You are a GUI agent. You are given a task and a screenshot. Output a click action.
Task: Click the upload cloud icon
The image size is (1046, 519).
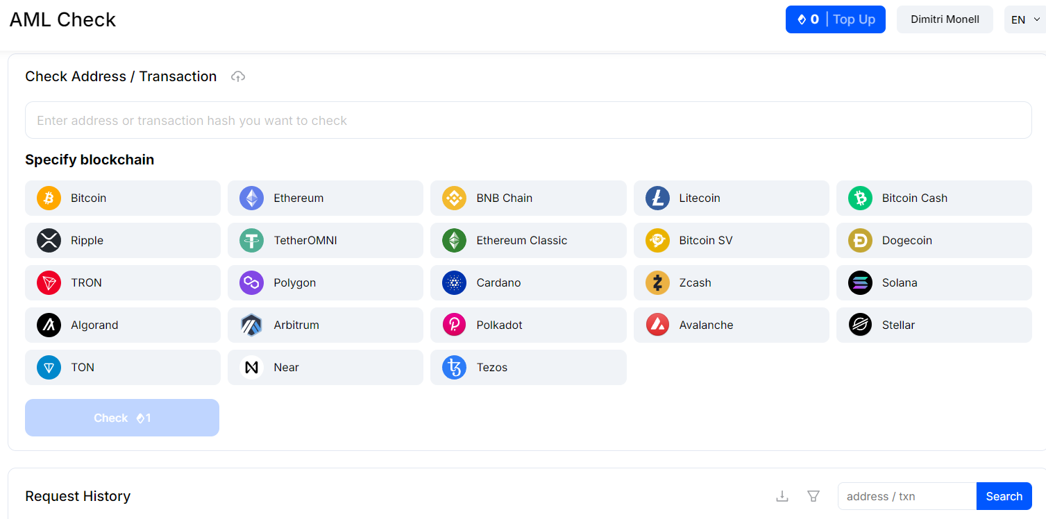(x=238, y=77)
